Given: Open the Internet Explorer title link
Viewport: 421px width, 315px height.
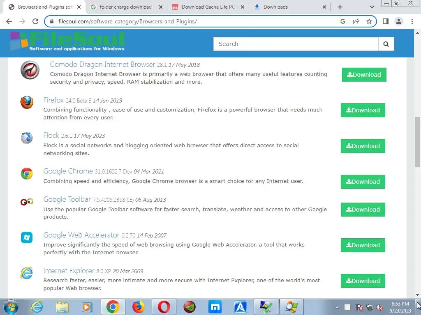Looking at the screenshot, I should [69, 271].
